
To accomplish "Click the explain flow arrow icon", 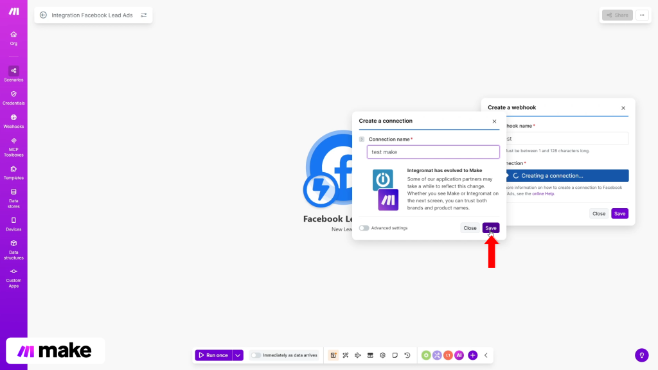I will 358,355.
